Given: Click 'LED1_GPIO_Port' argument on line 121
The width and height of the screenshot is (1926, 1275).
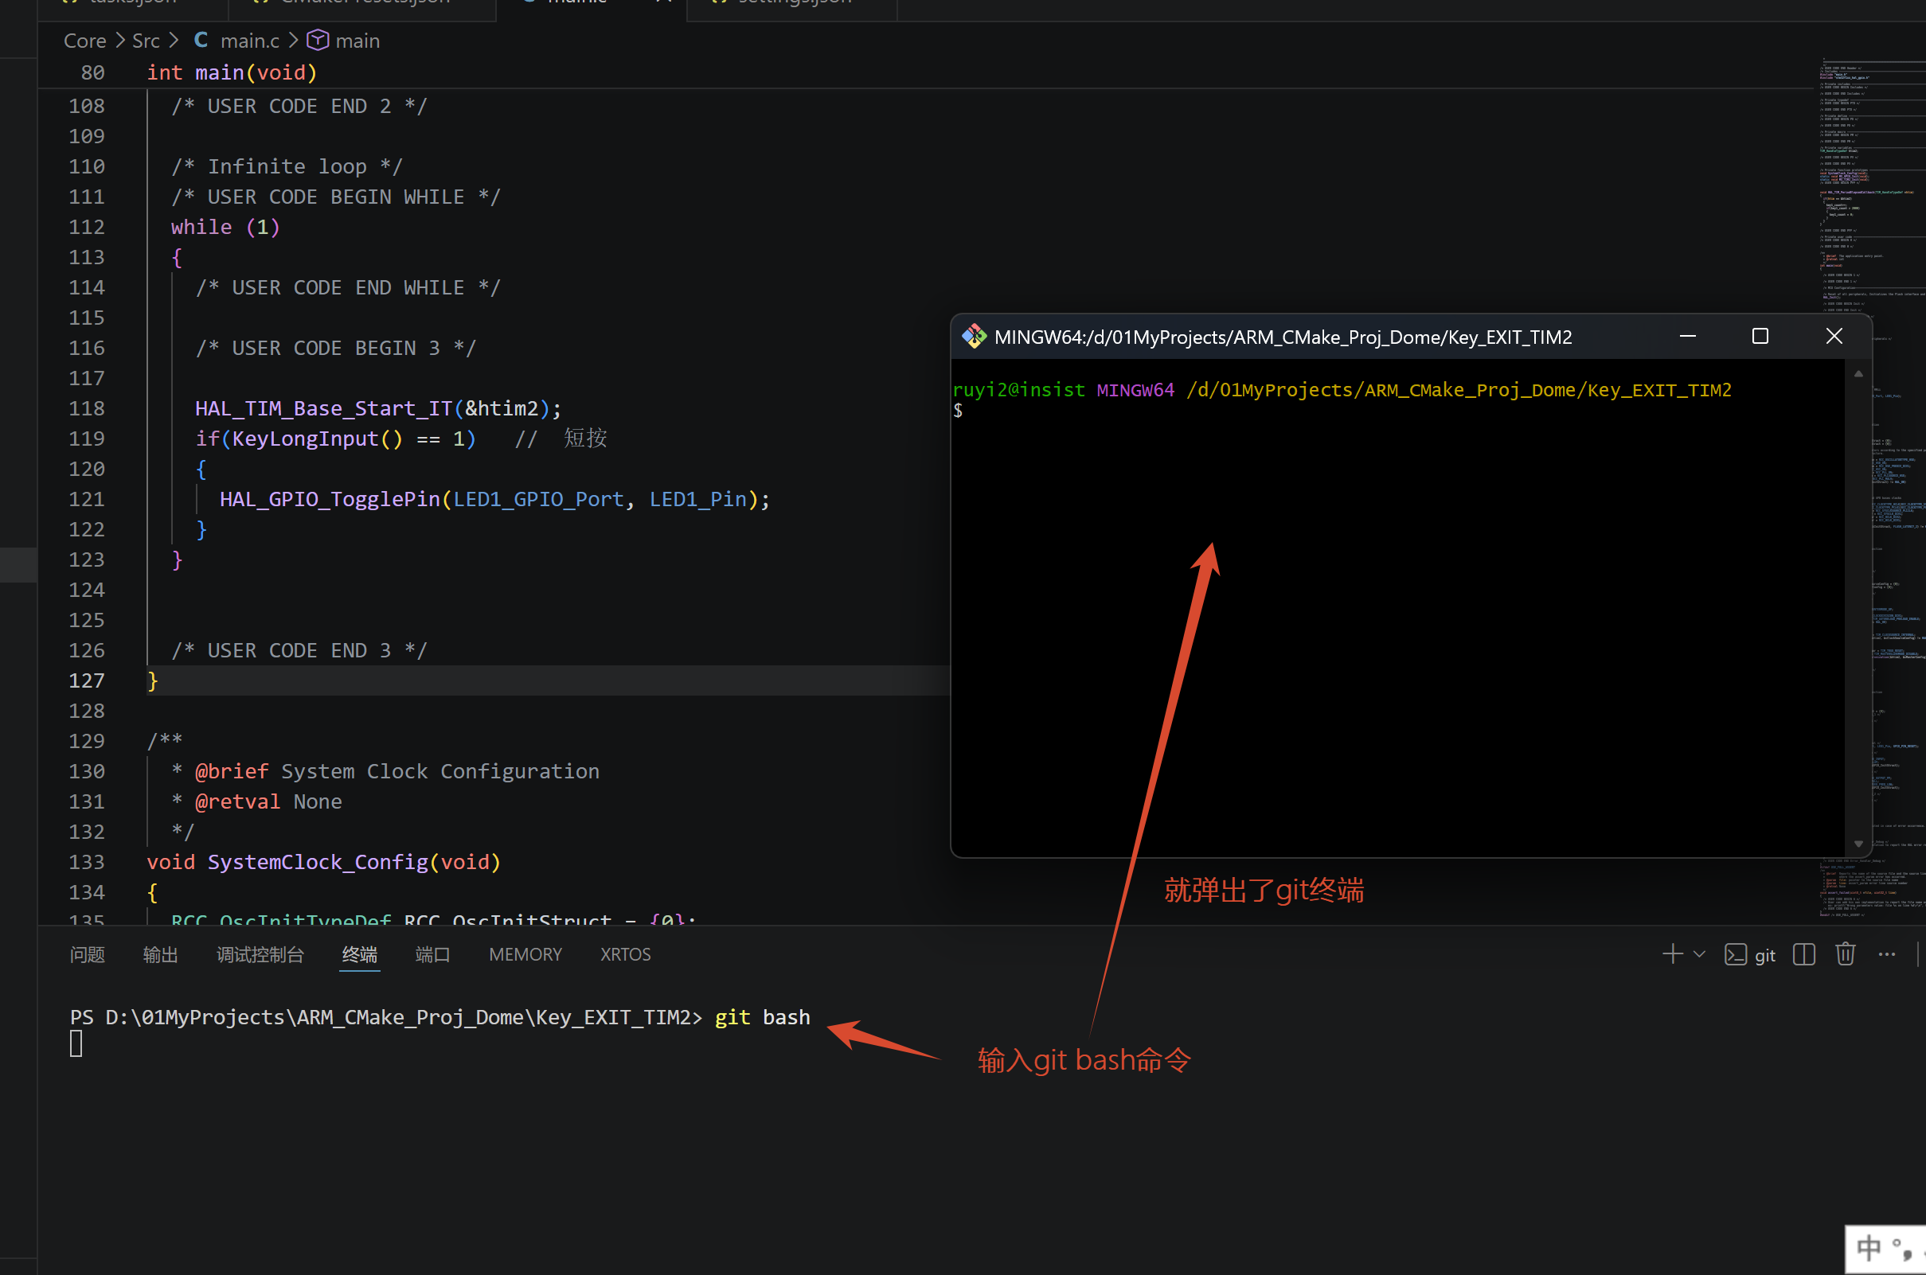Looking at the screenshot, I should [538, 499].
